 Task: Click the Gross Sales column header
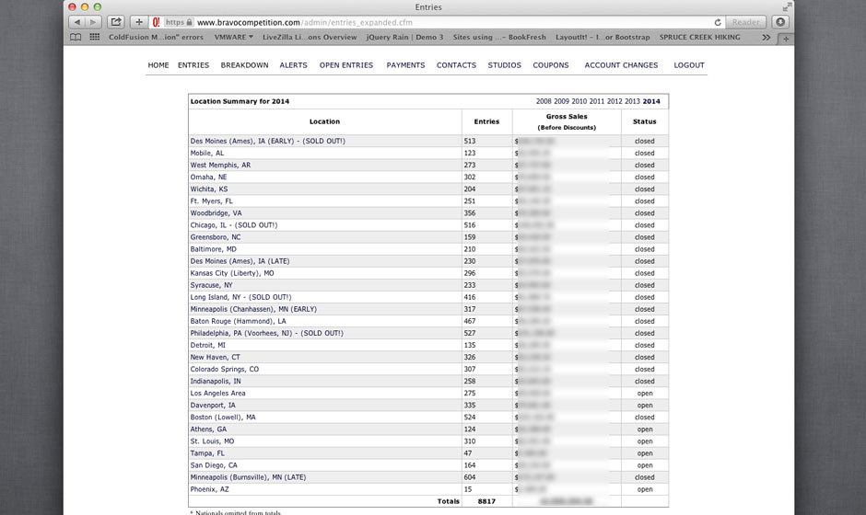coord(567,122)
